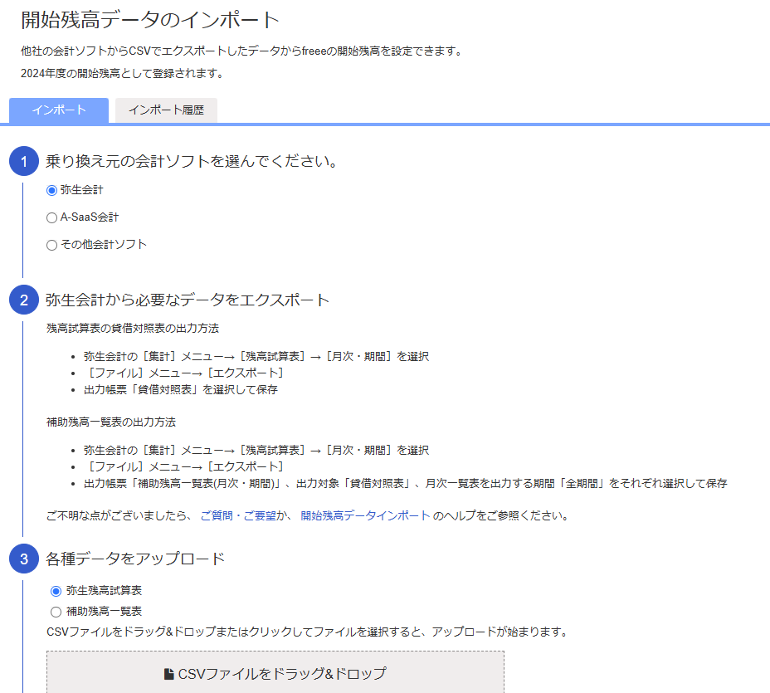Click text 補助残高一覧表の出力方法

point(111,422)
